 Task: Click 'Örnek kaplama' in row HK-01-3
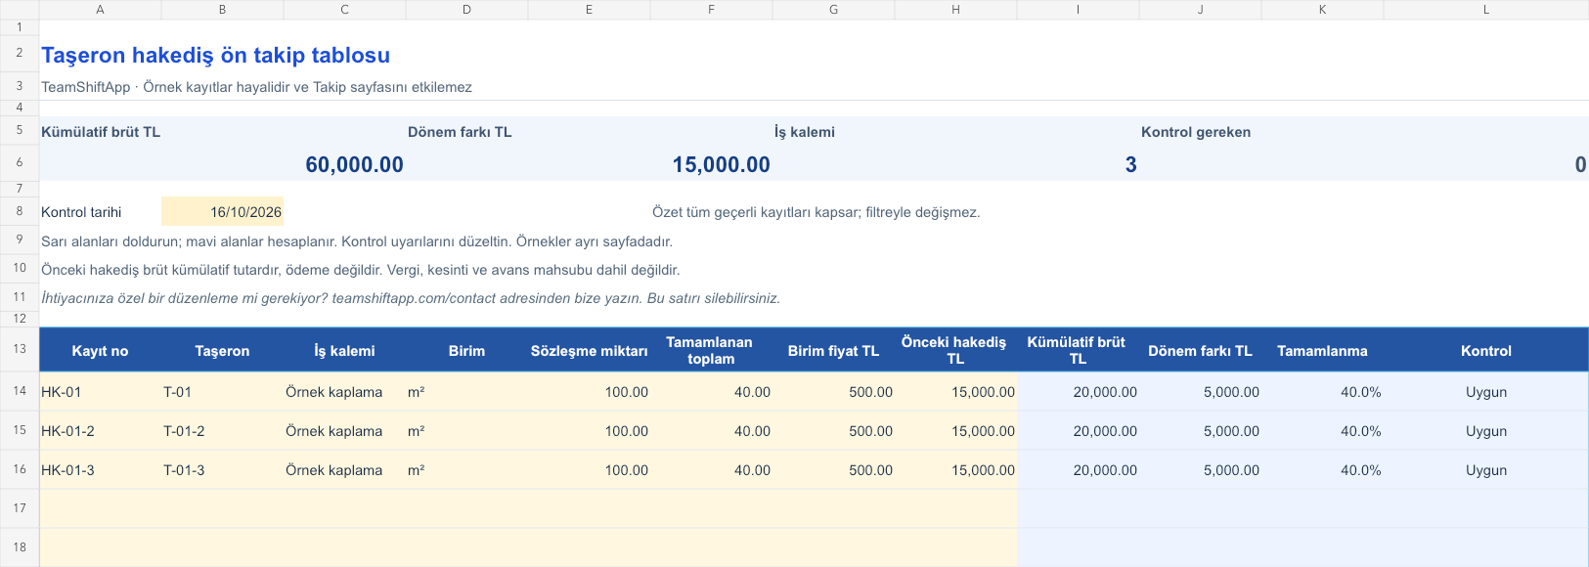[x=344, y=470]
